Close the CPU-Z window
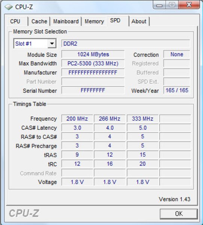This screenshot has width=203, height=225. [189, 5]
